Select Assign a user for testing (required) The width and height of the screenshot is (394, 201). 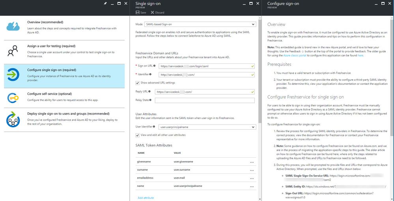[x=64, y=52]
